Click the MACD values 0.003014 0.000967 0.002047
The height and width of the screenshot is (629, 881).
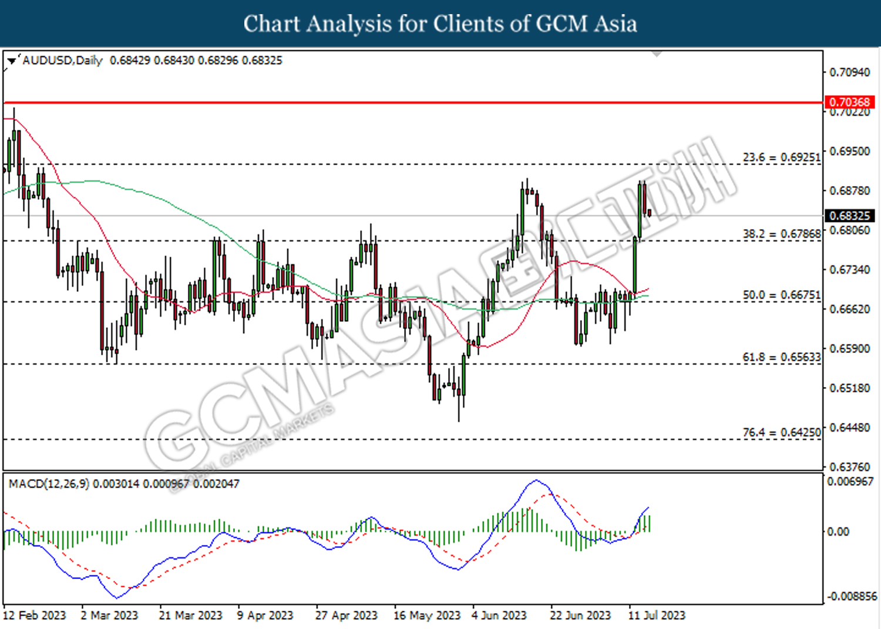pos(166,484)
